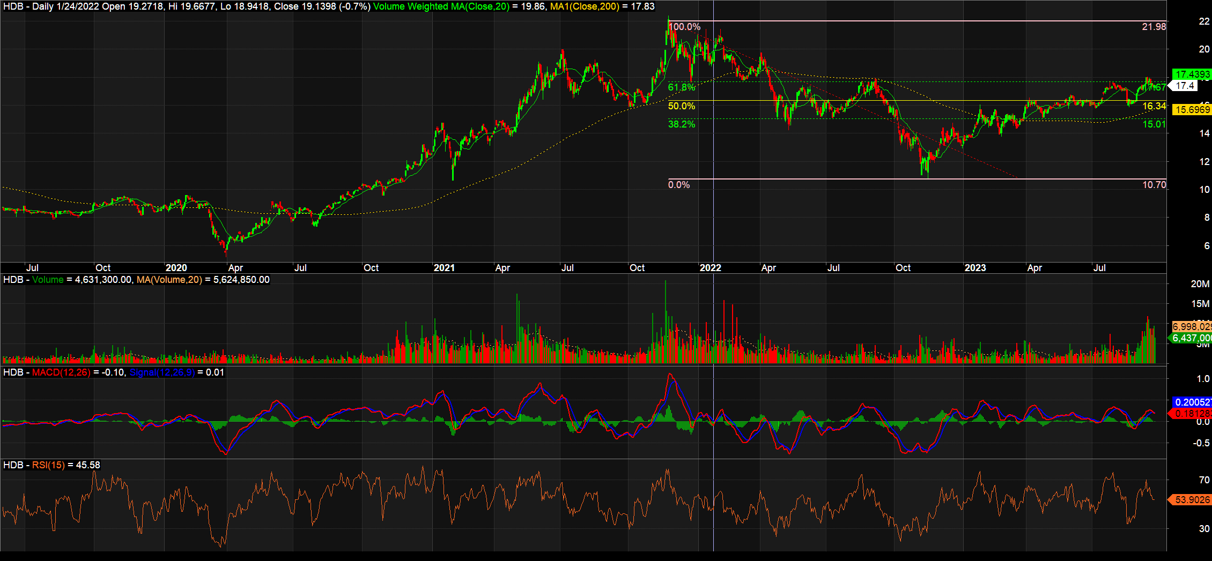Image resolution: width=1212 pixels, height=561 pixels.
Task: Click the yellow 15.6969 moving average tag
Action: click(1192, 110)
